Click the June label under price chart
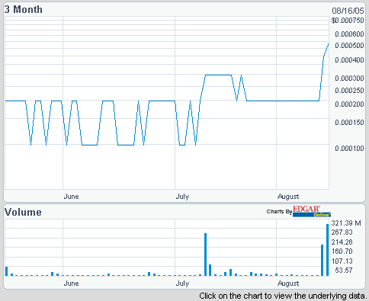 (x=71, y=197)
